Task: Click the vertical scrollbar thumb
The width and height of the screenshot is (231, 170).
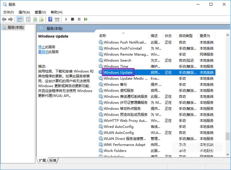Action: [x=228, y=136]
